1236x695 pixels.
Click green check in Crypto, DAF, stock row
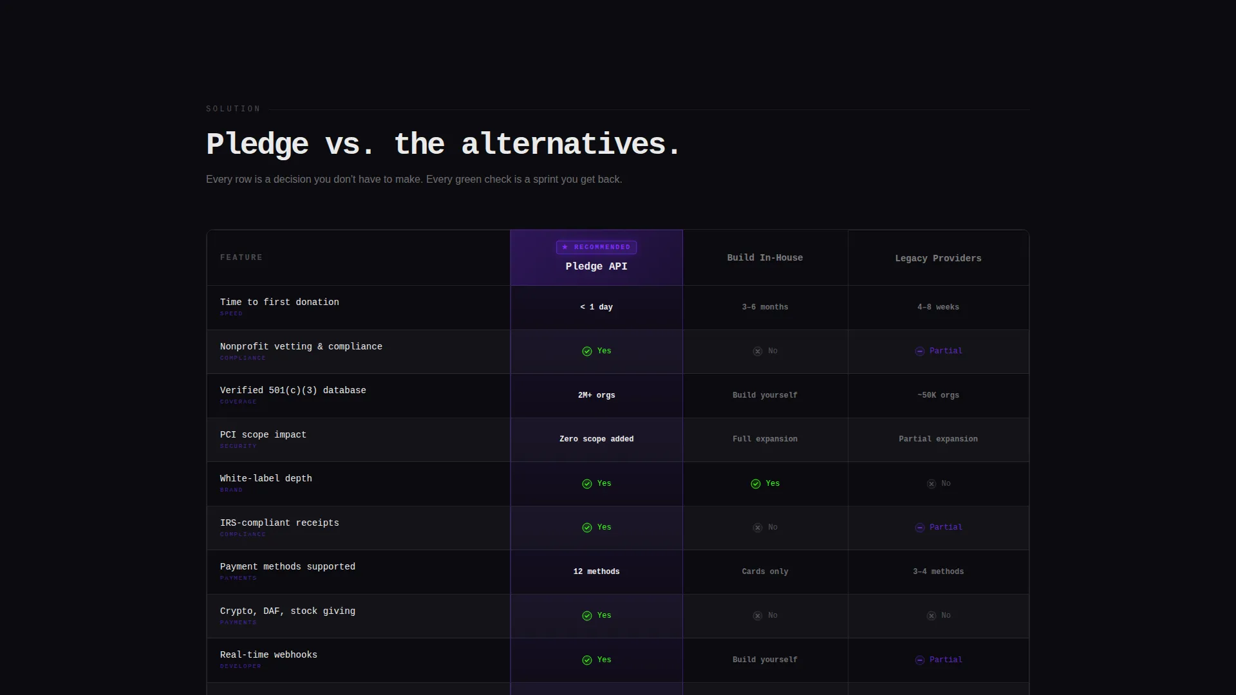[x=586, y=616]
